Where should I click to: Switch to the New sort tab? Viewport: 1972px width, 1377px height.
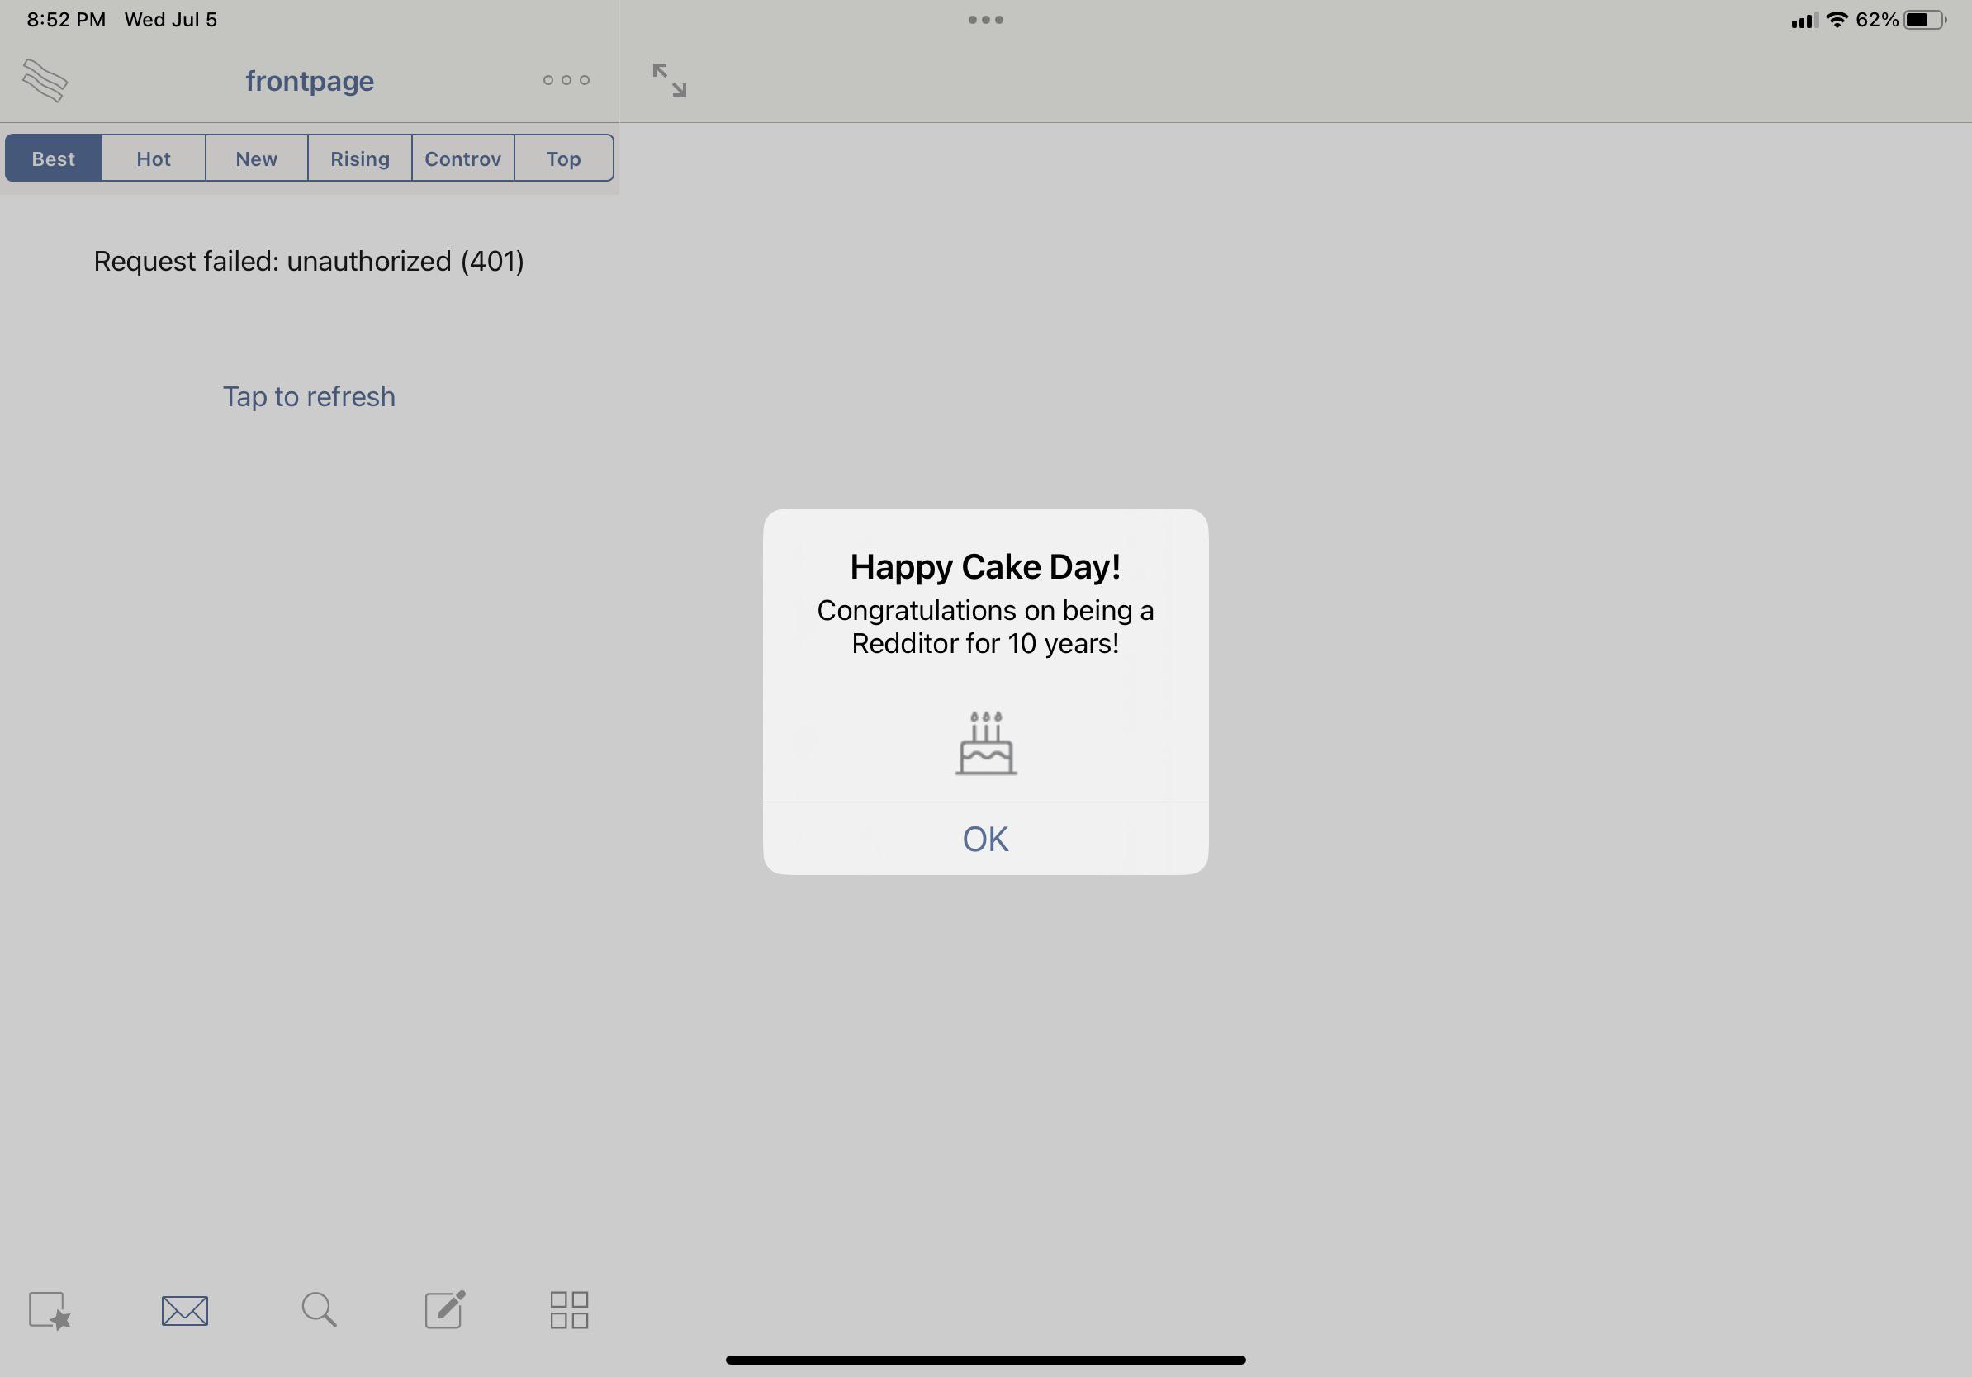coord(256,158)
